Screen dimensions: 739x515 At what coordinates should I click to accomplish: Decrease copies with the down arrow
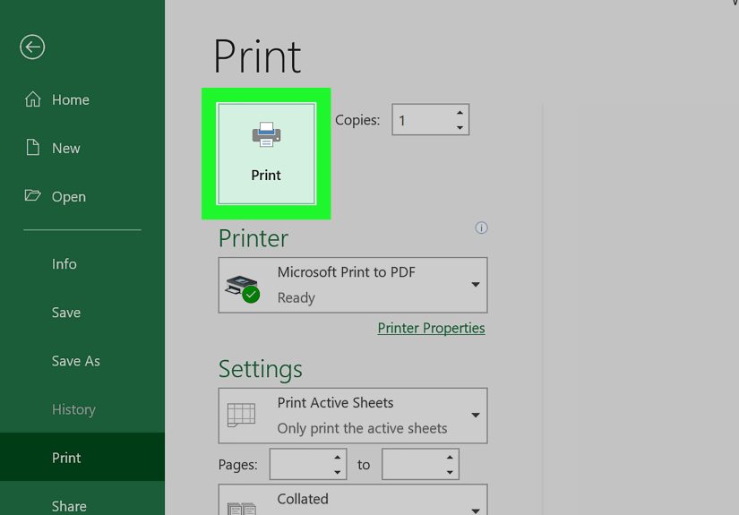point(460,128)
